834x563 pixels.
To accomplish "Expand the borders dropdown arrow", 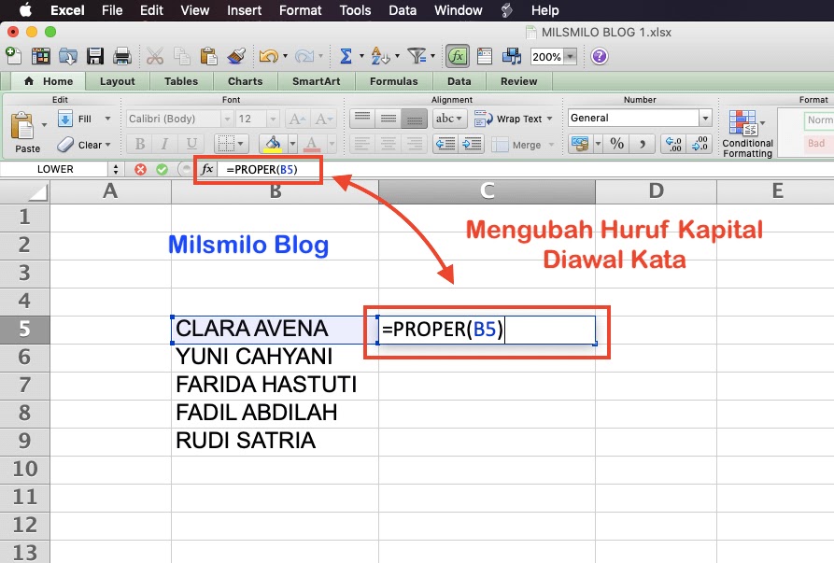I will point(241,144).
